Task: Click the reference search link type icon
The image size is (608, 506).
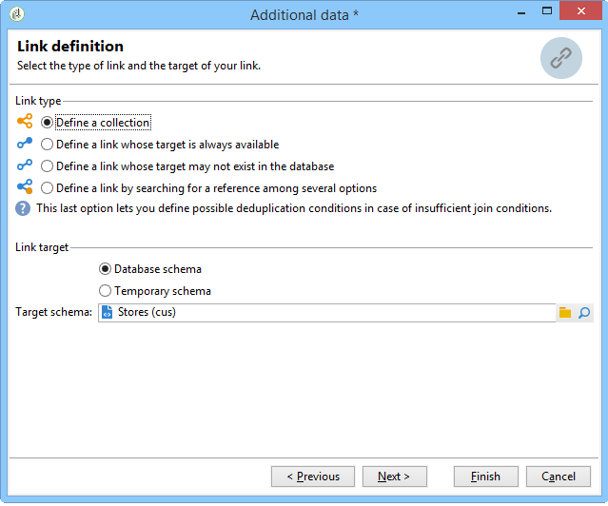Action: click(x=25, y=186)
